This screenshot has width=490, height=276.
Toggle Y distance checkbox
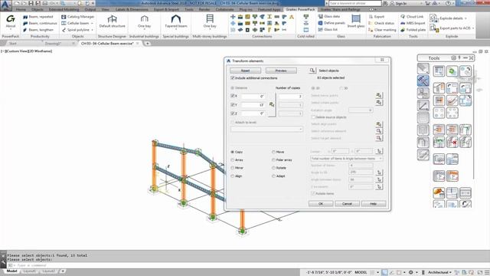[232, 104]
